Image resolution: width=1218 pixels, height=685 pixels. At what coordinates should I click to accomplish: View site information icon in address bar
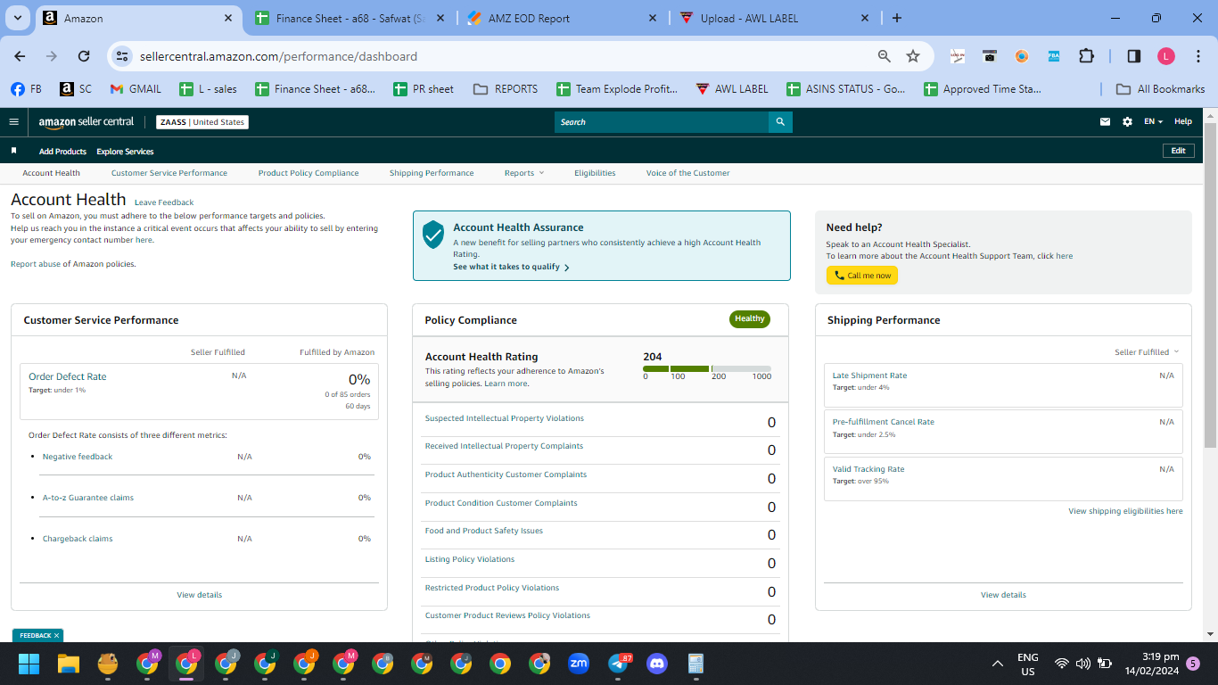pyautogui.click(x=122, y=56)
